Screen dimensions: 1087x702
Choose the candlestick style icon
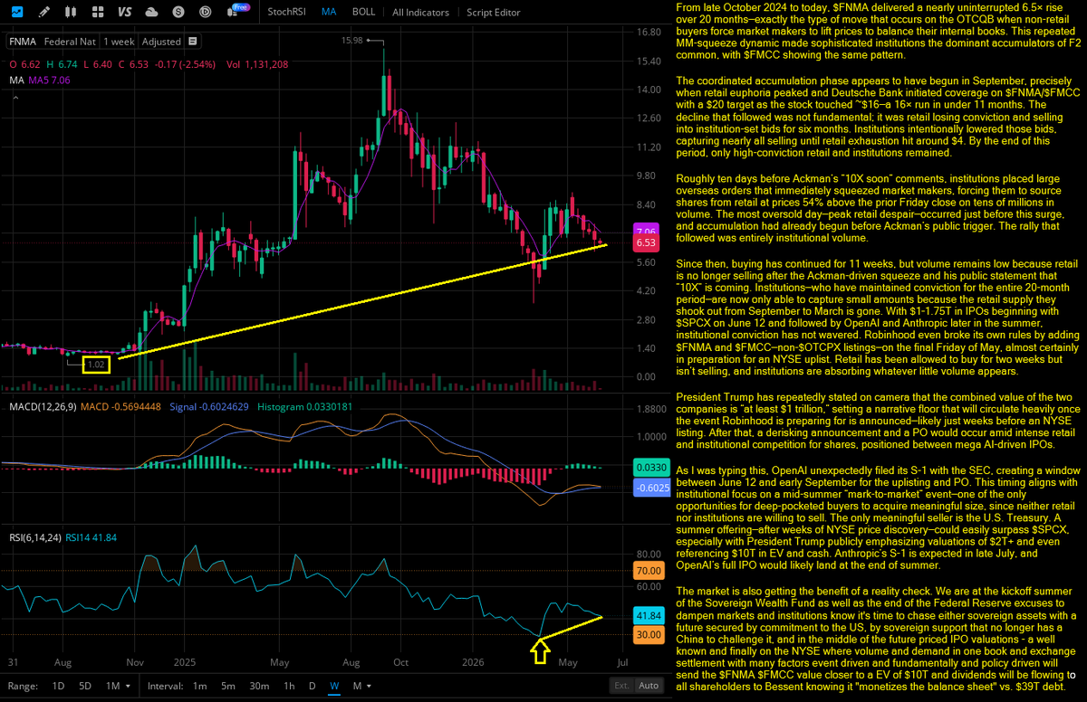tap(71, 12)
